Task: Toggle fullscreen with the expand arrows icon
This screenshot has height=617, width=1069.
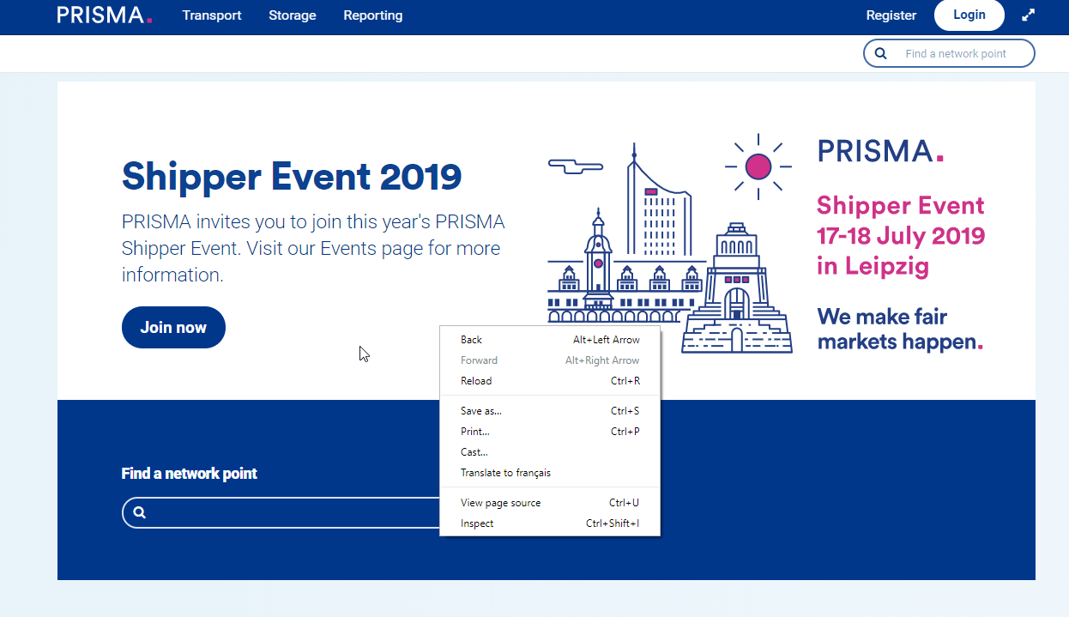Action: pyautogui.click(x=1028, y=15)
